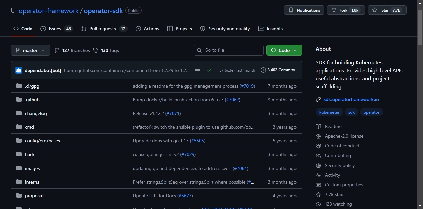The width and height of the screenshot is (423, 209).
Task: Expand commit message with the ellipsis icon
Action: point(197,70)
